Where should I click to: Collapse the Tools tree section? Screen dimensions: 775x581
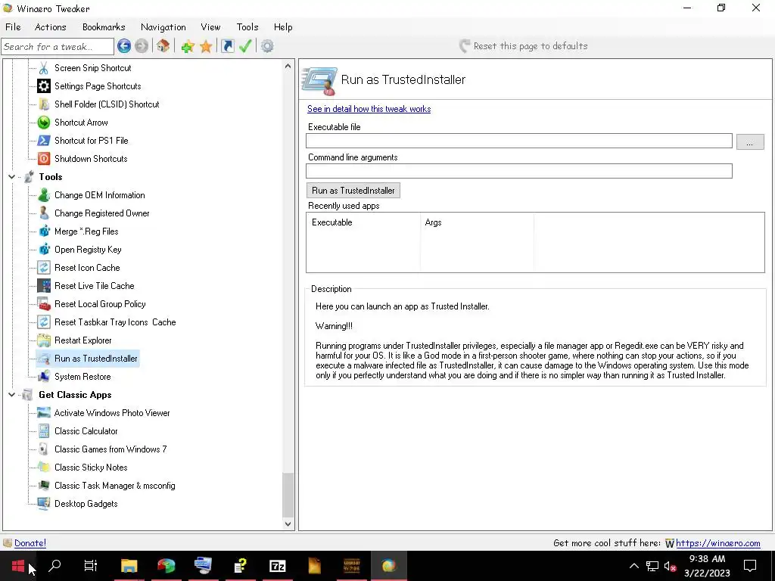coord(12,177)
